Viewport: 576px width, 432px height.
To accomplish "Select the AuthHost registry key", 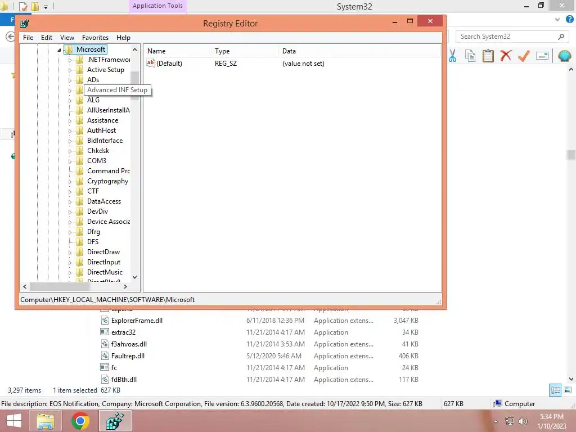I will [x=101, y=130].
